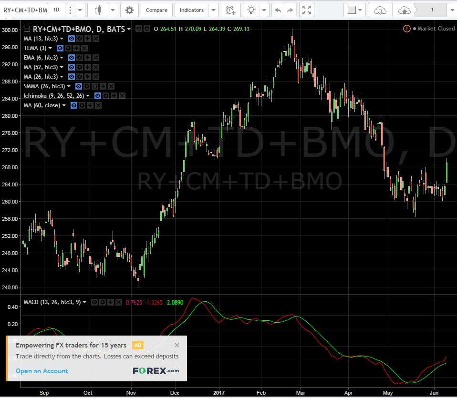
Task: Open main symbol settings gear
Action: [x=147, y=29]
